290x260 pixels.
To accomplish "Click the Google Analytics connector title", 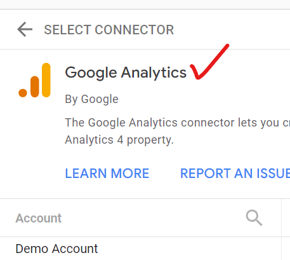I will (x=126, y=72).
